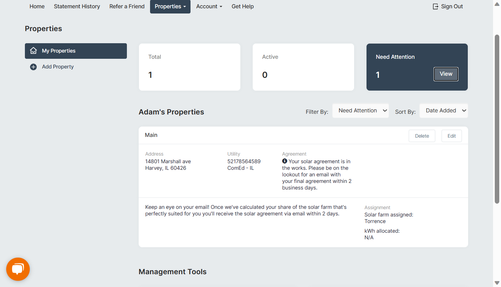Open the Sort By Date Added dropdown
This screenshot has height=287, width=501.
point(444,111)
